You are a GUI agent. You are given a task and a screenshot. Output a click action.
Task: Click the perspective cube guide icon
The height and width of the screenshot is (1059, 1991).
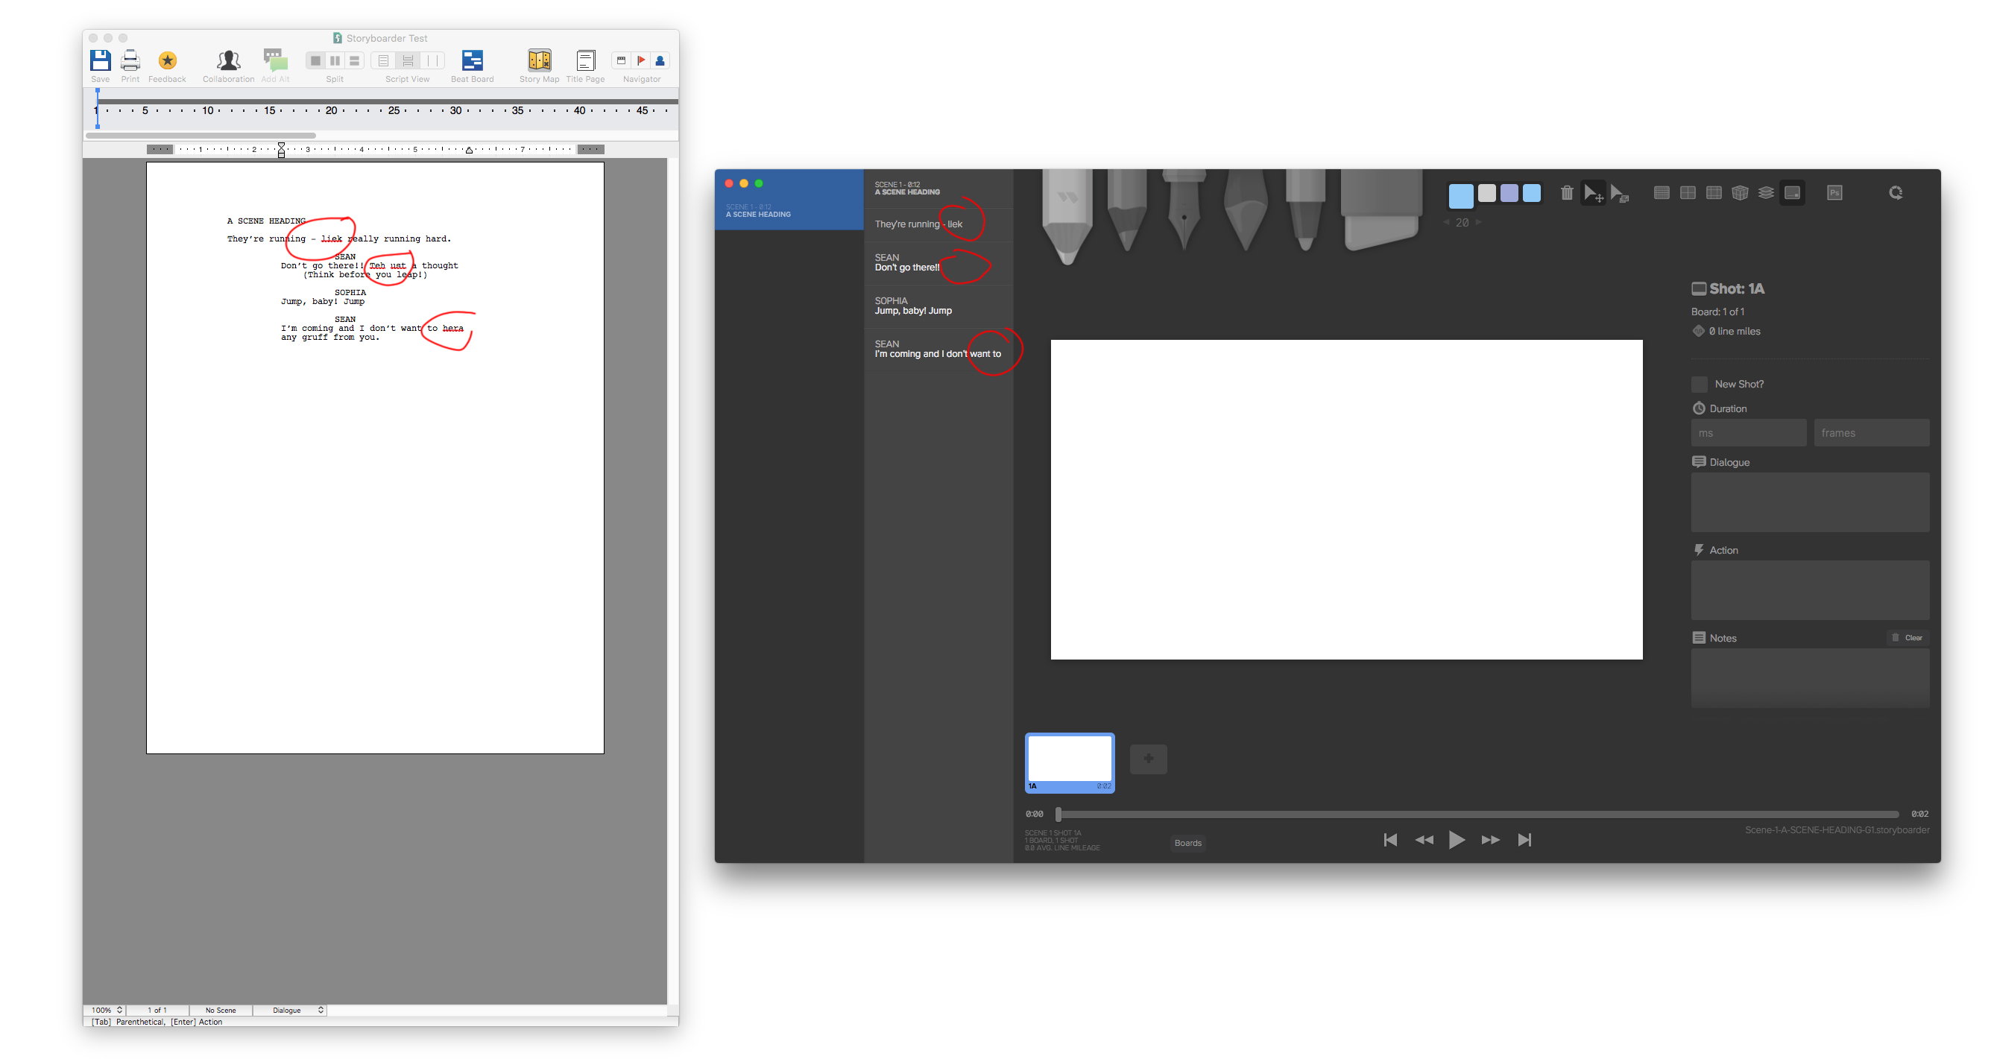pos(1739,192)
